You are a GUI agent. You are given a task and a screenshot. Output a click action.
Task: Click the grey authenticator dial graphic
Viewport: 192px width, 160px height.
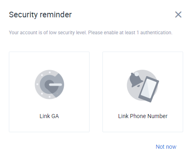(49, 85)
